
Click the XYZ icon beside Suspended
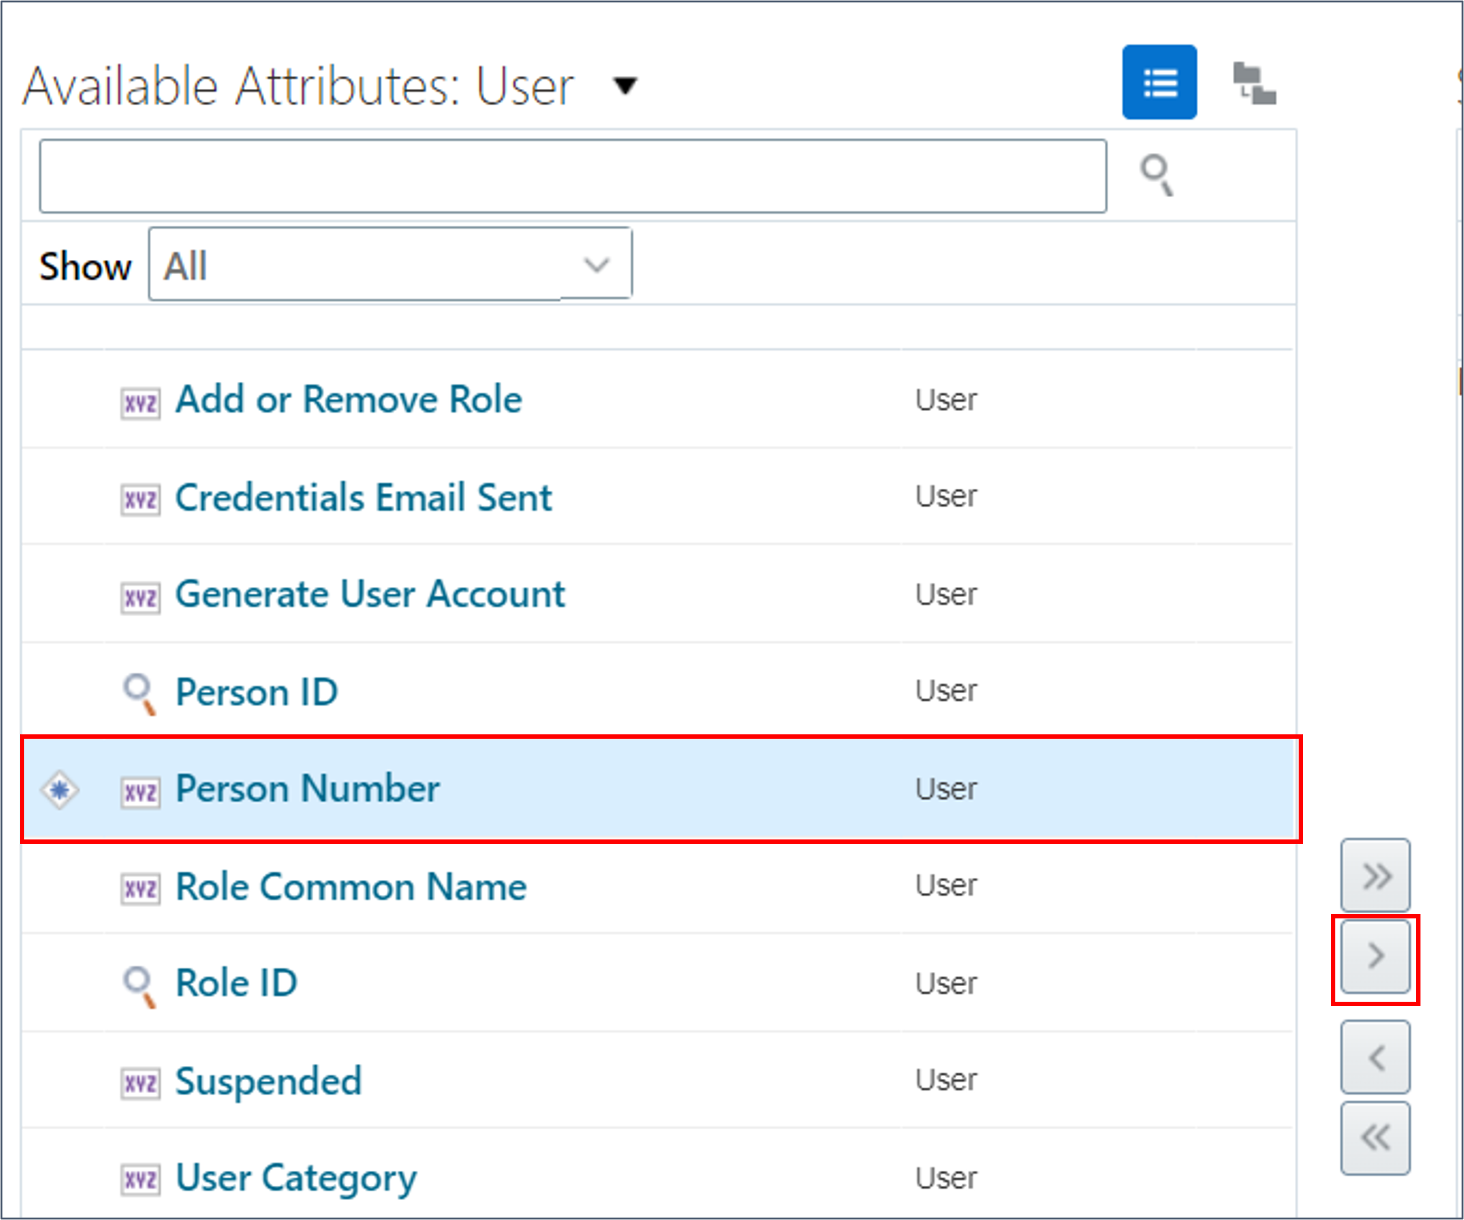139,1082
